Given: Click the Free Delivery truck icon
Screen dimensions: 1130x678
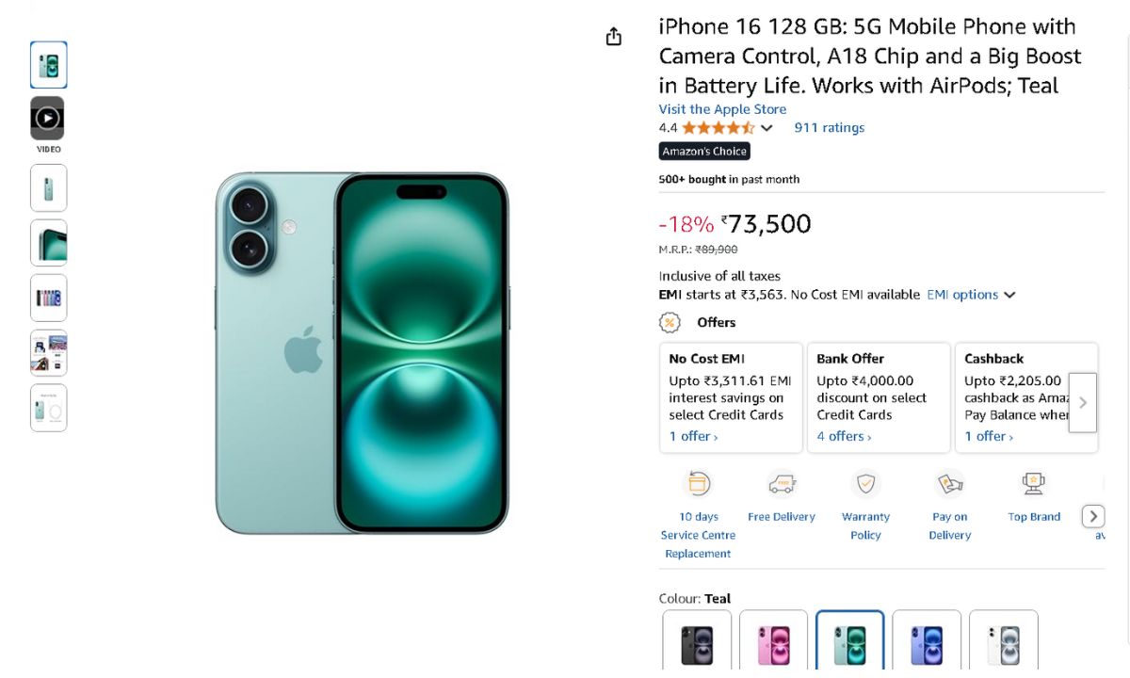Looking at the screenshot, I should click(782, 484).
